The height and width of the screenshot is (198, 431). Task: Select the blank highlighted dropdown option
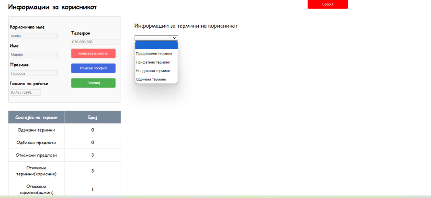coord(156,45)
